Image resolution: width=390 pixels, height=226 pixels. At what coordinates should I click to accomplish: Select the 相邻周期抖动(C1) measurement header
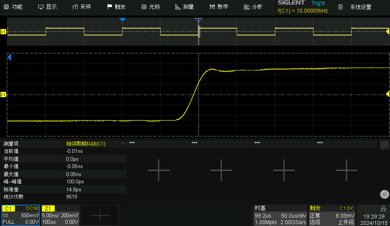pos(86,144)
